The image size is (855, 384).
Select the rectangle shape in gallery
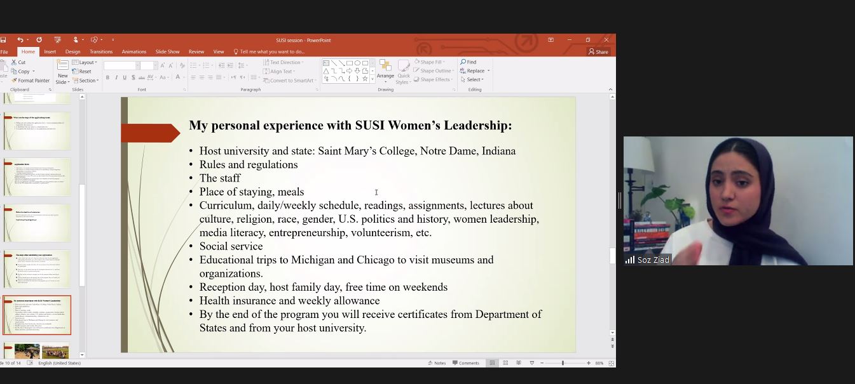coord(350,63)
